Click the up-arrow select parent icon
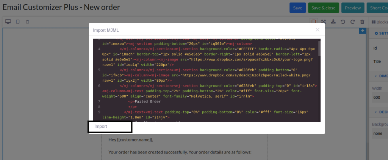 [x=363, y=31]
